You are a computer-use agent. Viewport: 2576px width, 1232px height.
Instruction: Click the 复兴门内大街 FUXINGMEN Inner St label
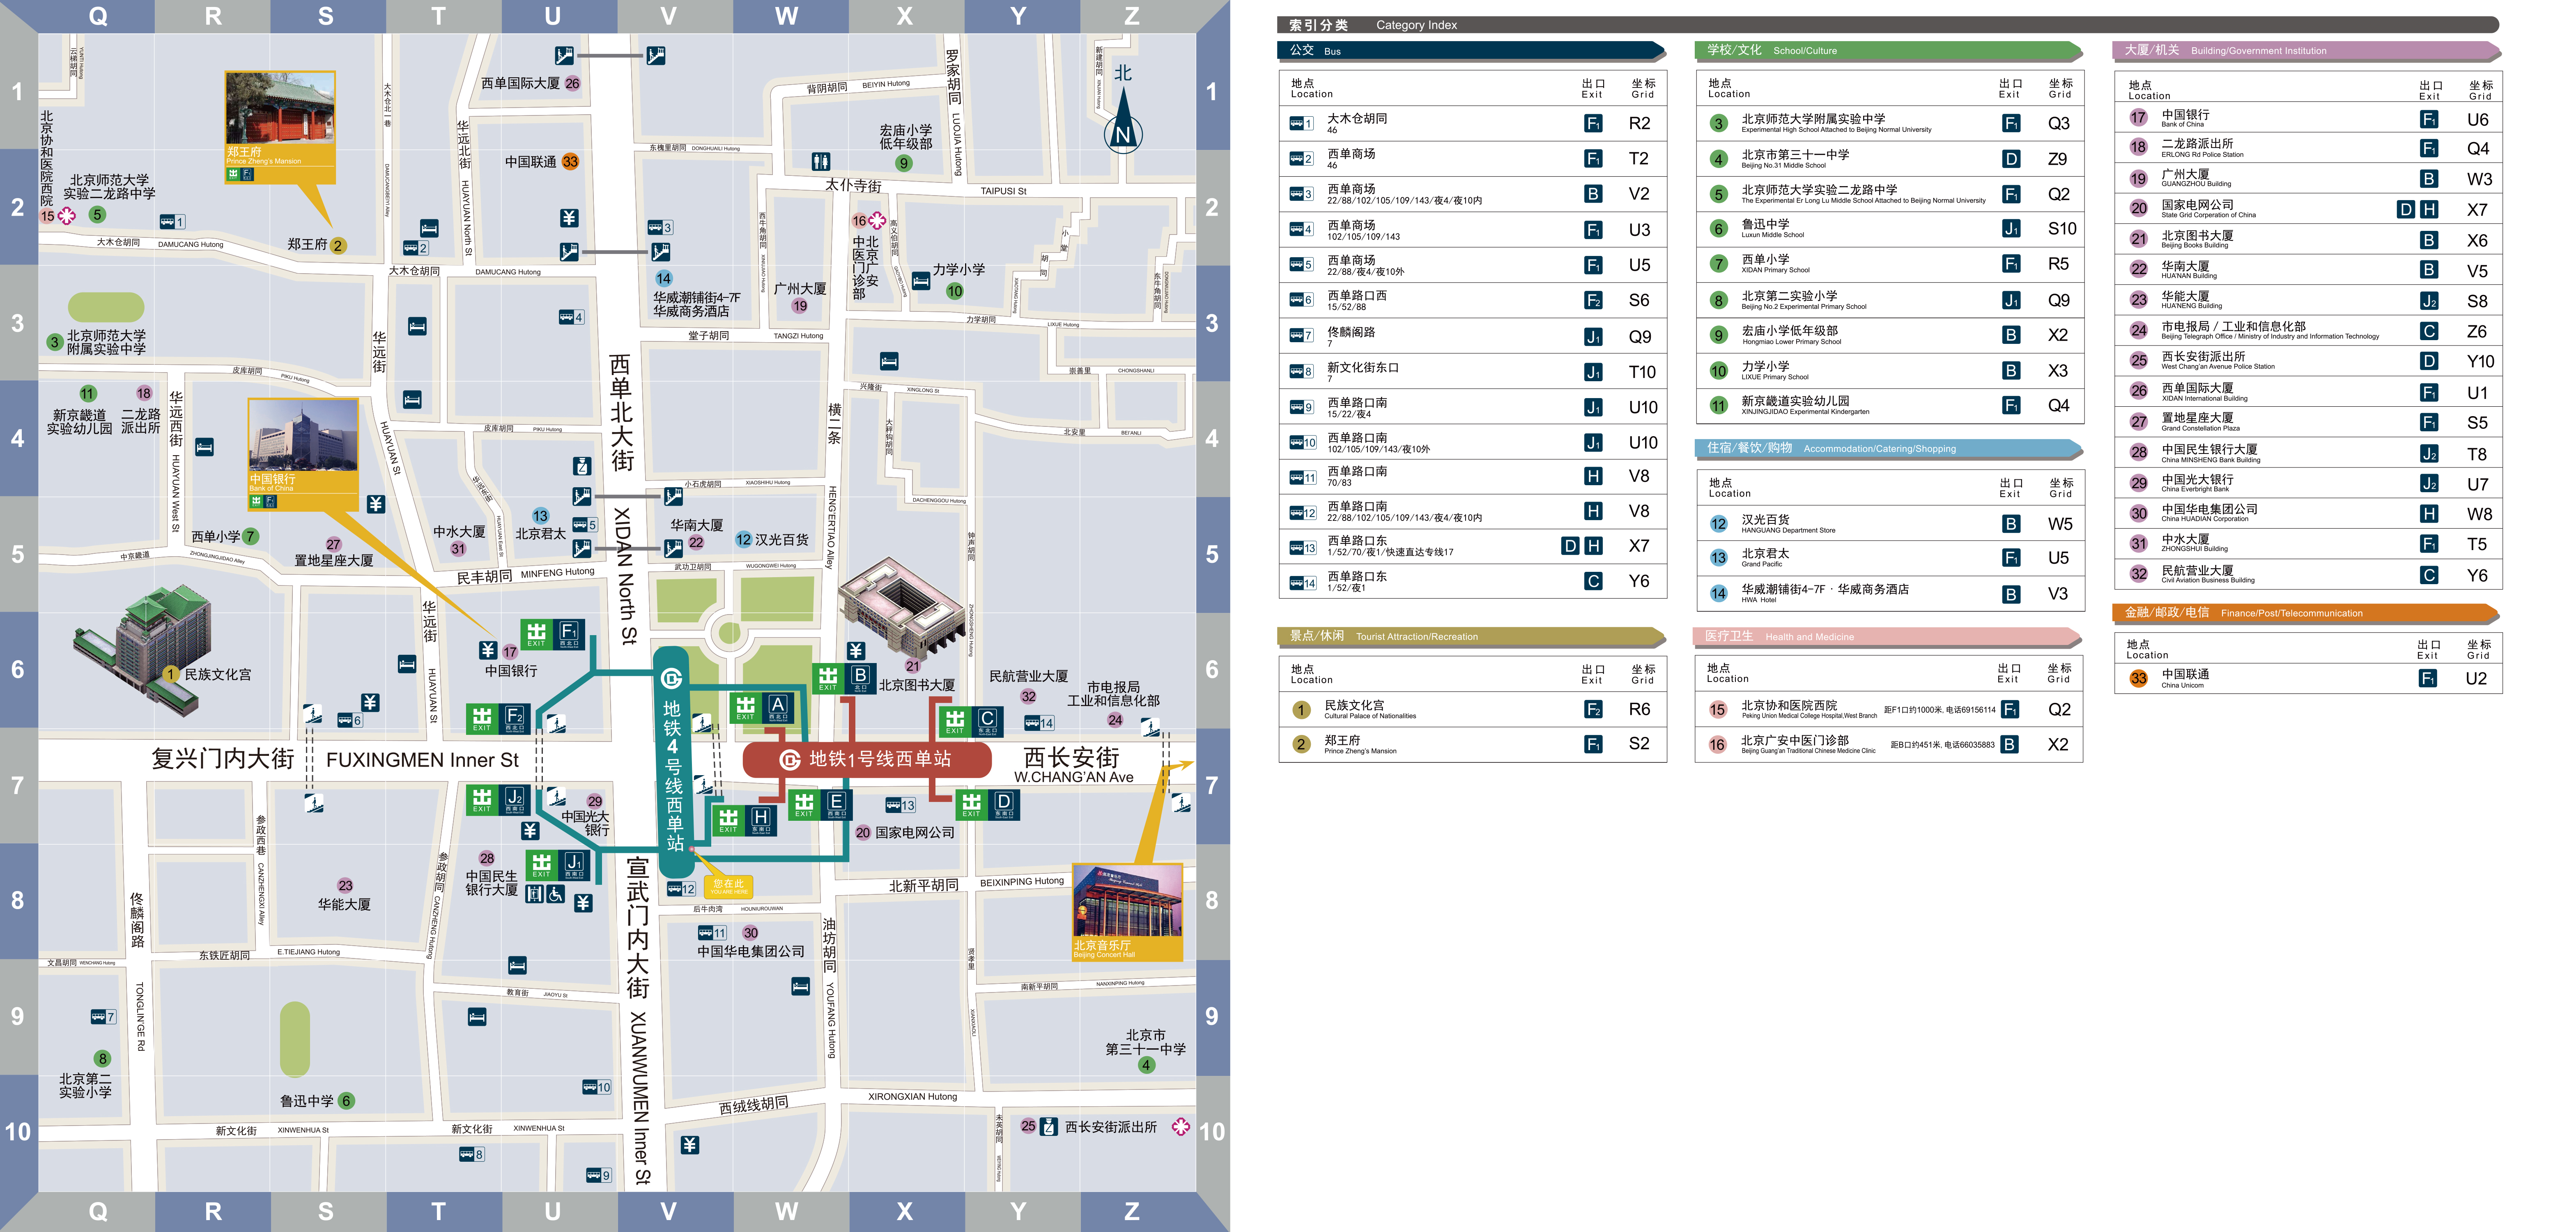pyautogui.click(x=335, y=760)
